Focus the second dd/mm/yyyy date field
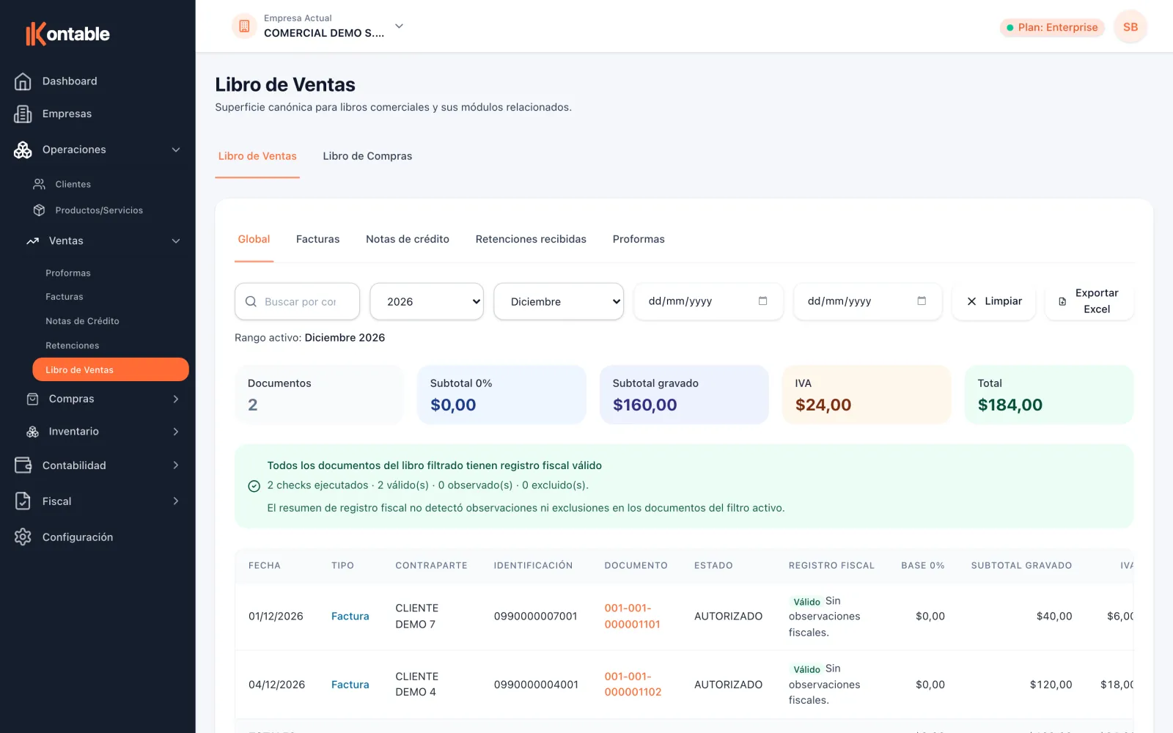 [x=867, y=301]
